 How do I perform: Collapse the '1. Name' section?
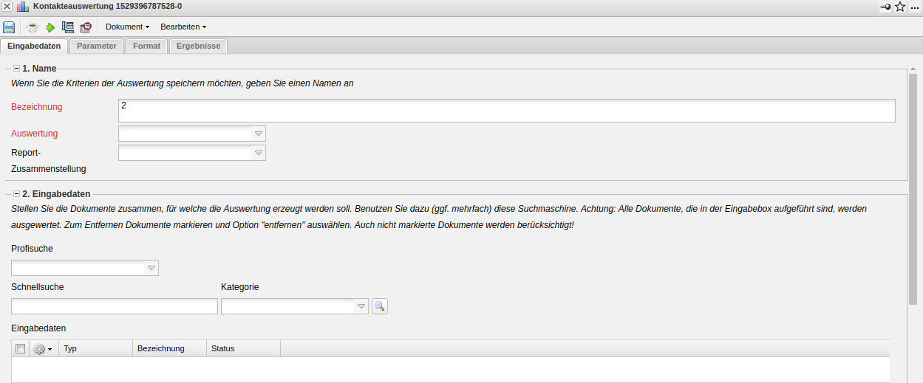16,69
